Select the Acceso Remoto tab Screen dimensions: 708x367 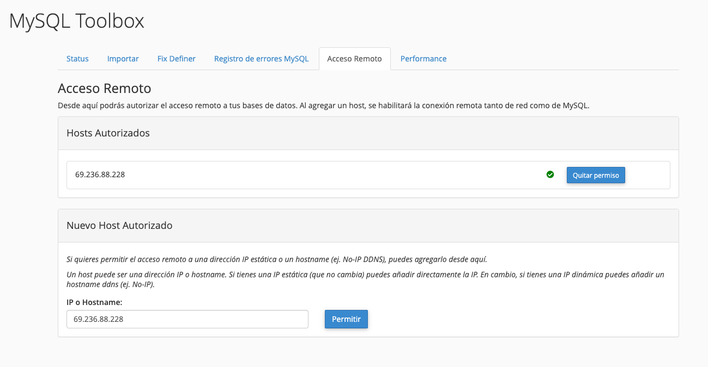click(355, 59)
